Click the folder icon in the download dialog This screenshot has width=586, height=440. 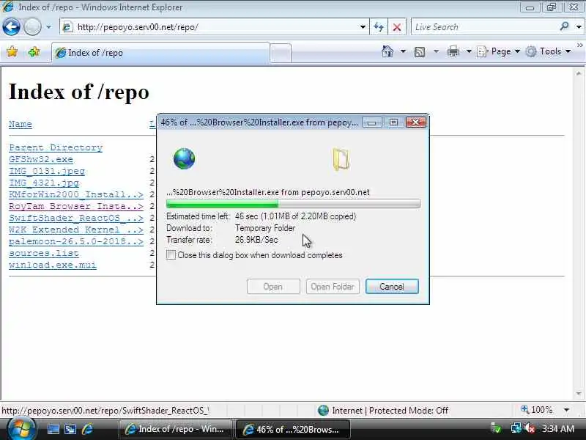(341, 159)
